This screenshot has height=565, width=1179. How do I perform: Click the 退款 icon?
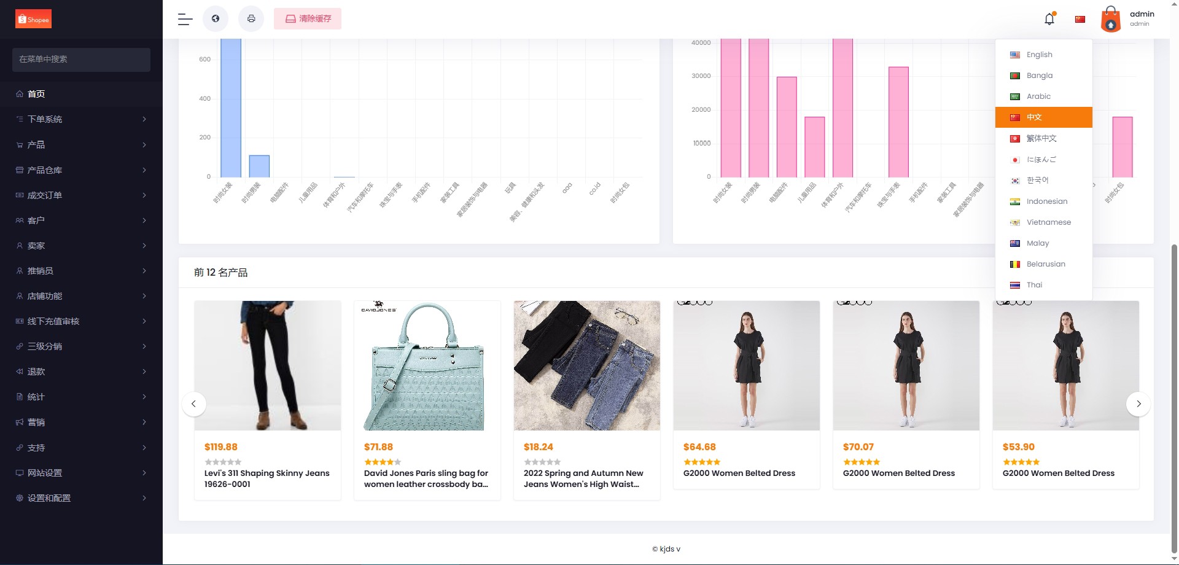[x=20, y=372]
